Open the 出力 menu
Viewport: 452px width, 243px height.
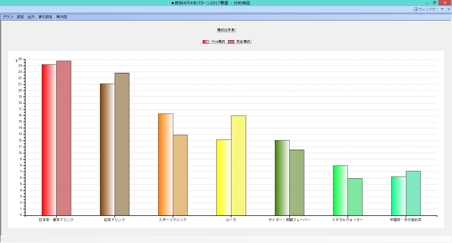pos(31,17)
